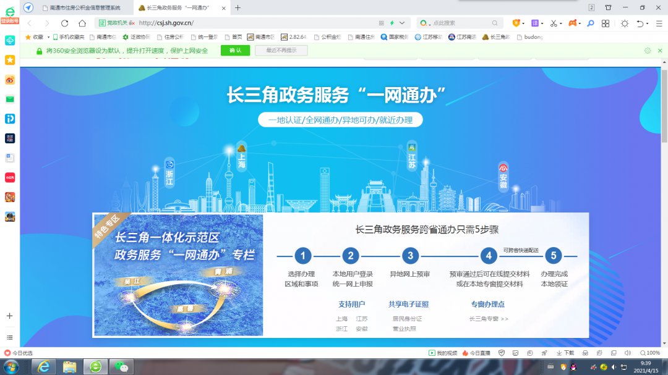Click the search magnifier in search box
The width and height of the screenshot is (668, 375).
[495, 23]
